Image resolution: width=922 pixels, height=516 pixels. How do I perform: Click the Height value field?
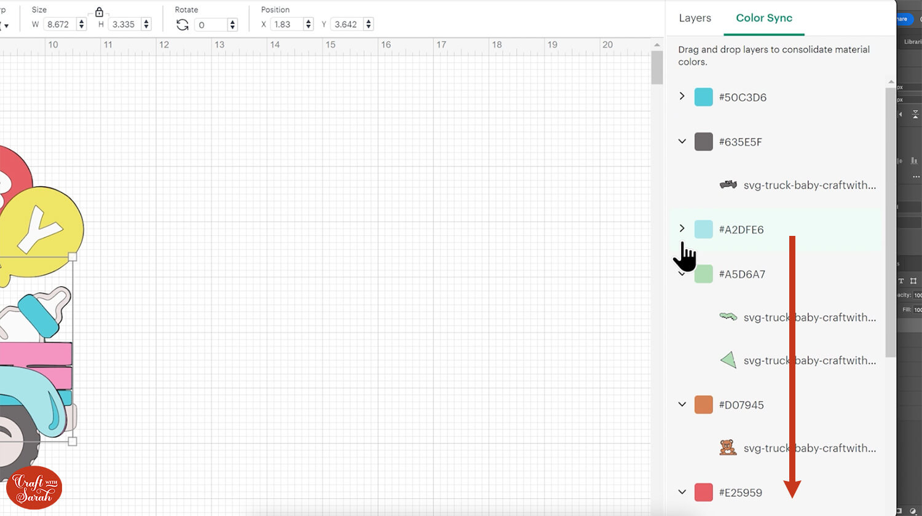125,25
